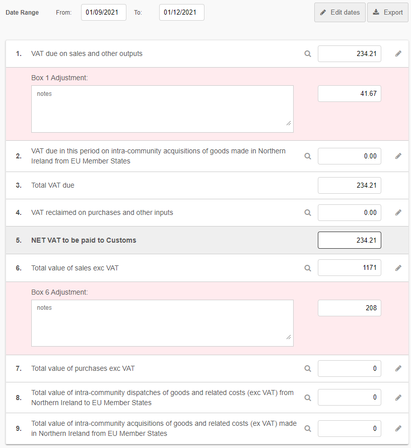Export the VAT return
The height and width of the screenshot is (448, 411).
click(387, 13)
